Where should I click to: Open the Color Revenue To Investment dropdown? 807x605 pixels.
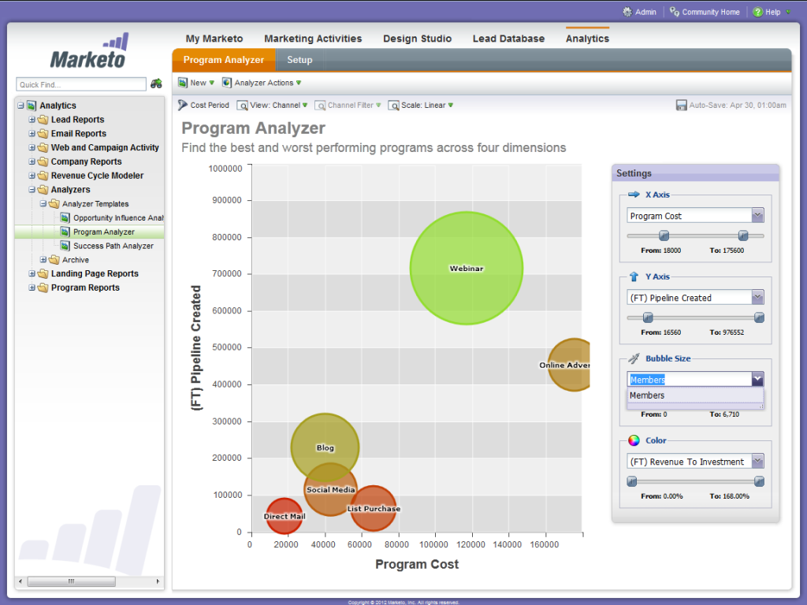pyautogui.click(x=757, y=461)
